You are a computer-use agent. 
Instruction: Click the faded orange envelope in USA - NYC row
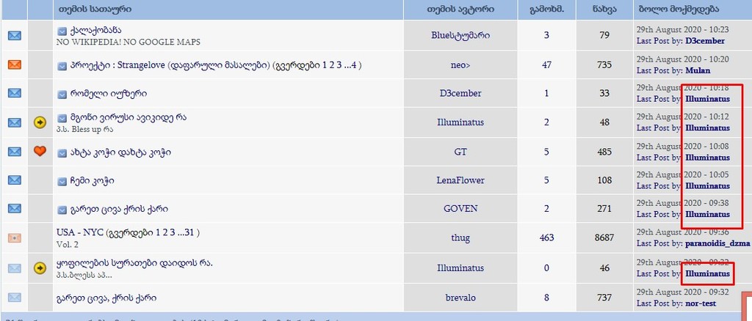pyautogui.click(x=15, y=237)
